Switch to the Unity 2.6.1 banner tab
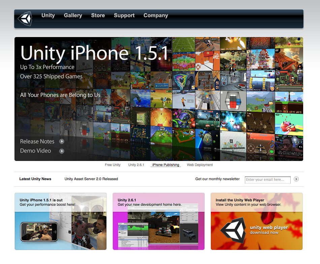The image size is (320, 264). click(136, 165)
